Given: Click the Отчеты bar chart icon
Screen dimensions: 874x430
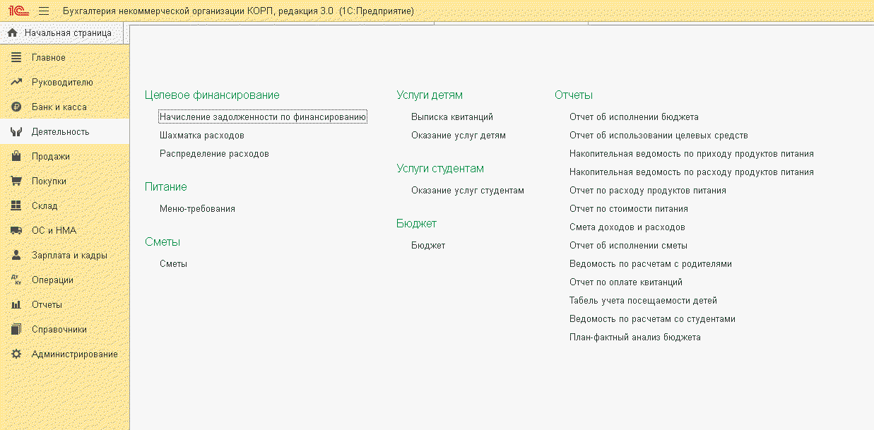Looking at the screenshot, I should click(16, 304).
